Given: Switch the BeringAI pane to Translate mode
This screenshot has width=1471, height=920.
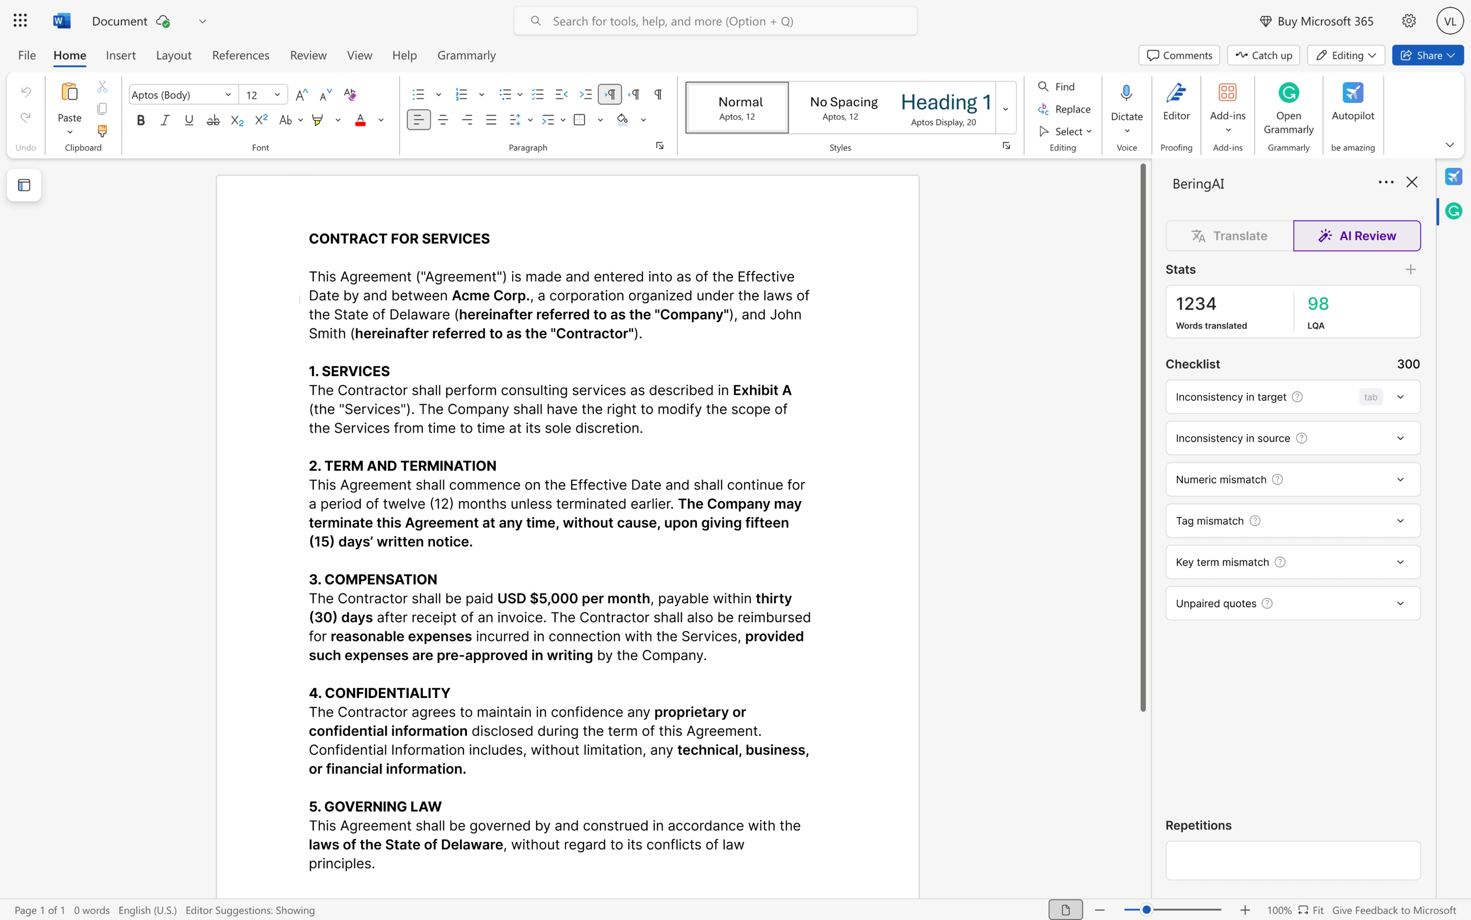Looking at the screenshot, I should [1229, 236].
